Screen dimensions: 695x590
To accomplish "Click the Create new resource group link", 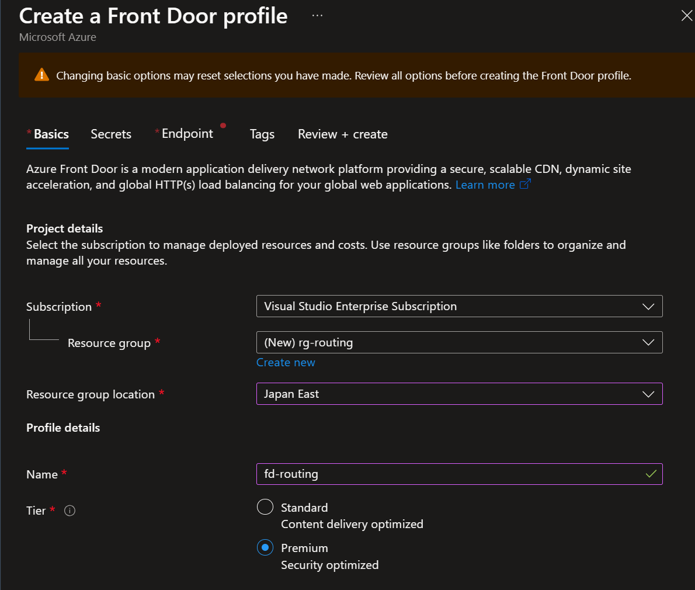I will pos(286,363).
